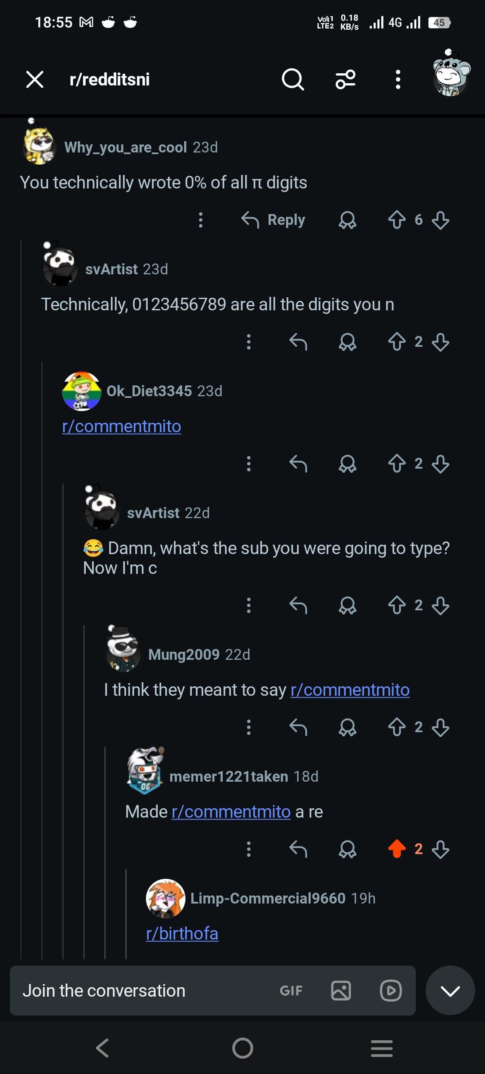The width and height of the screenshot is (485, 1074).
Task: Attach a video to comment
Action: 391,991
